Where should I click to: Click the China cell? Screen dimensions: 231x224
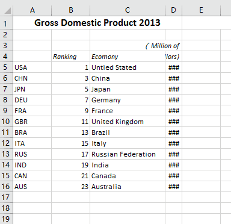point(128,78)
